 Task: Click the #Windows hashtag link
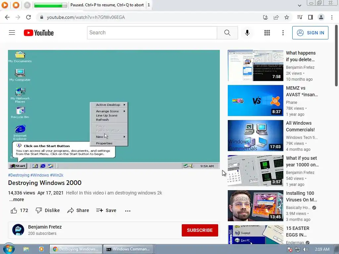pyautogui.click(x=40, y=175)
